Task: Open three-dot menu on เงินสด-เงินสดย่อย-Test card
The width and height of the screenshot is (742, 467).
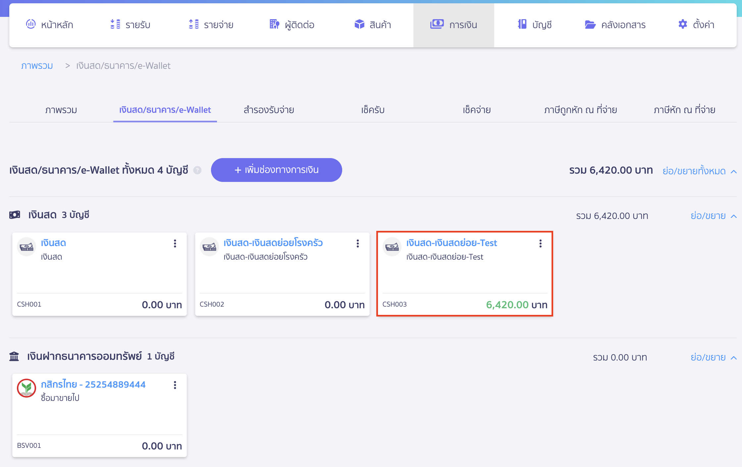Action: (x=540, y=244)
